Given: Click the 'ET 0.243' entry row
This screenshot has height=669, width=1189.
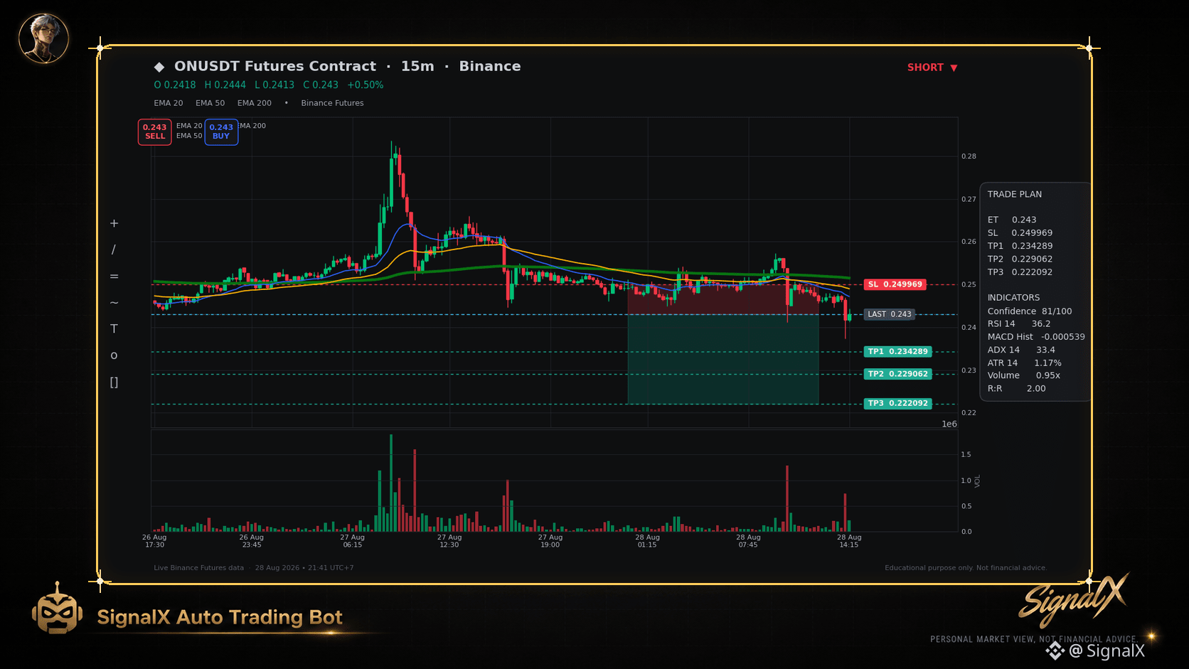Looking at the screenshot, I should 1012,220.
